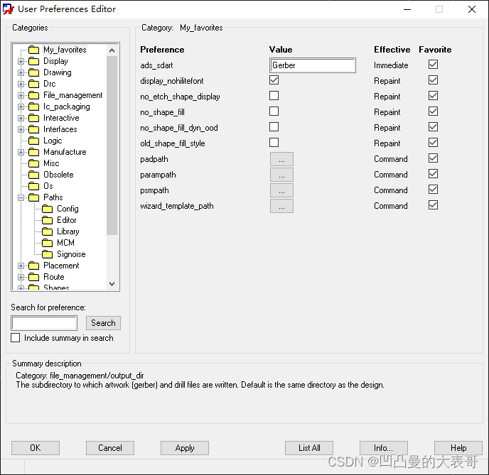This screenshot has height=475, width=489.
Task: Open psmpath browse (...) button
Action: click(x=281, y=190)
